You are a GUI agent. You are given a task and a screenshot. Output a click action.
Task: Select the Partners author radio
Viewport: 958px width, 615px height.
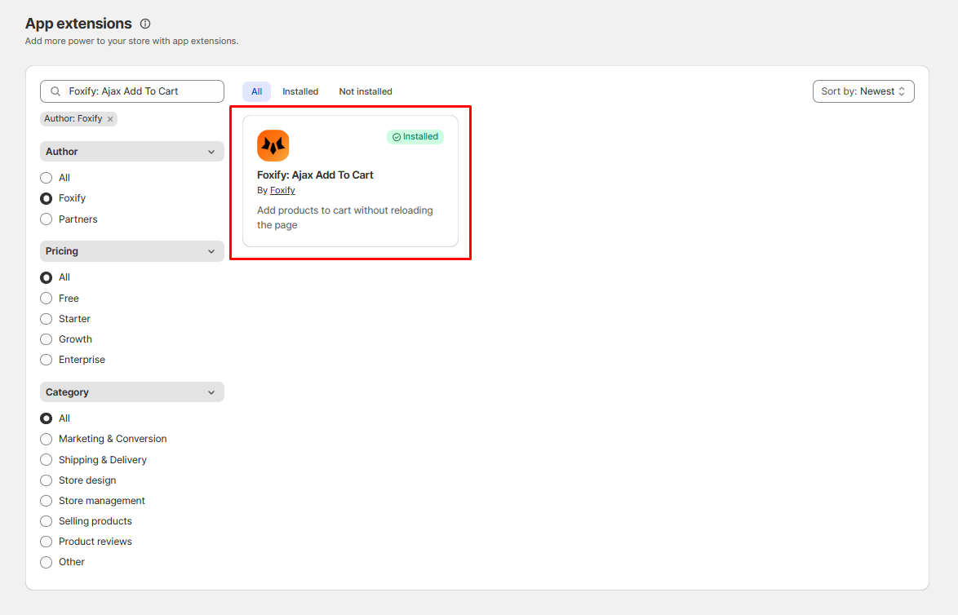pyautogui.click(x=46, y=219)
